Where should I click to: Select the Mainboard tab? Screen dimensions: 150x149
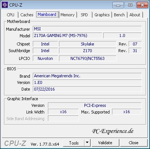pyautogui.click(x=47, y=14)
